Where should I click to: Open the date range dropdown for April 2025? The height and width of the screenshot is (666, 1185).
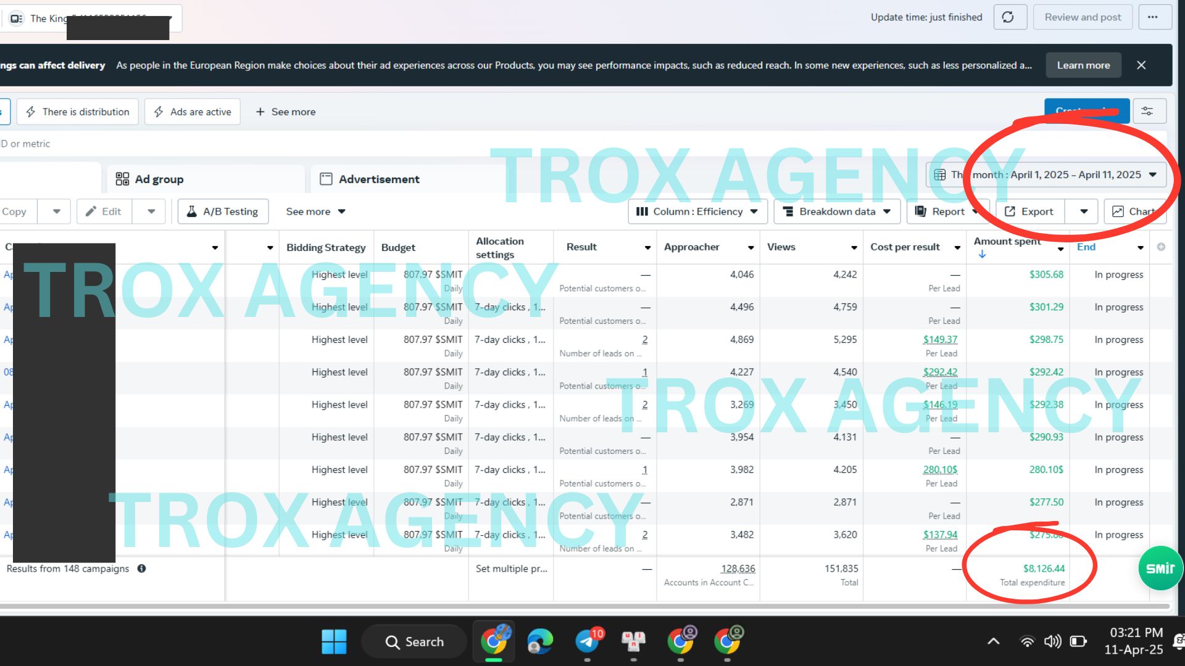pyautogui.click(x=1047, y=175)
